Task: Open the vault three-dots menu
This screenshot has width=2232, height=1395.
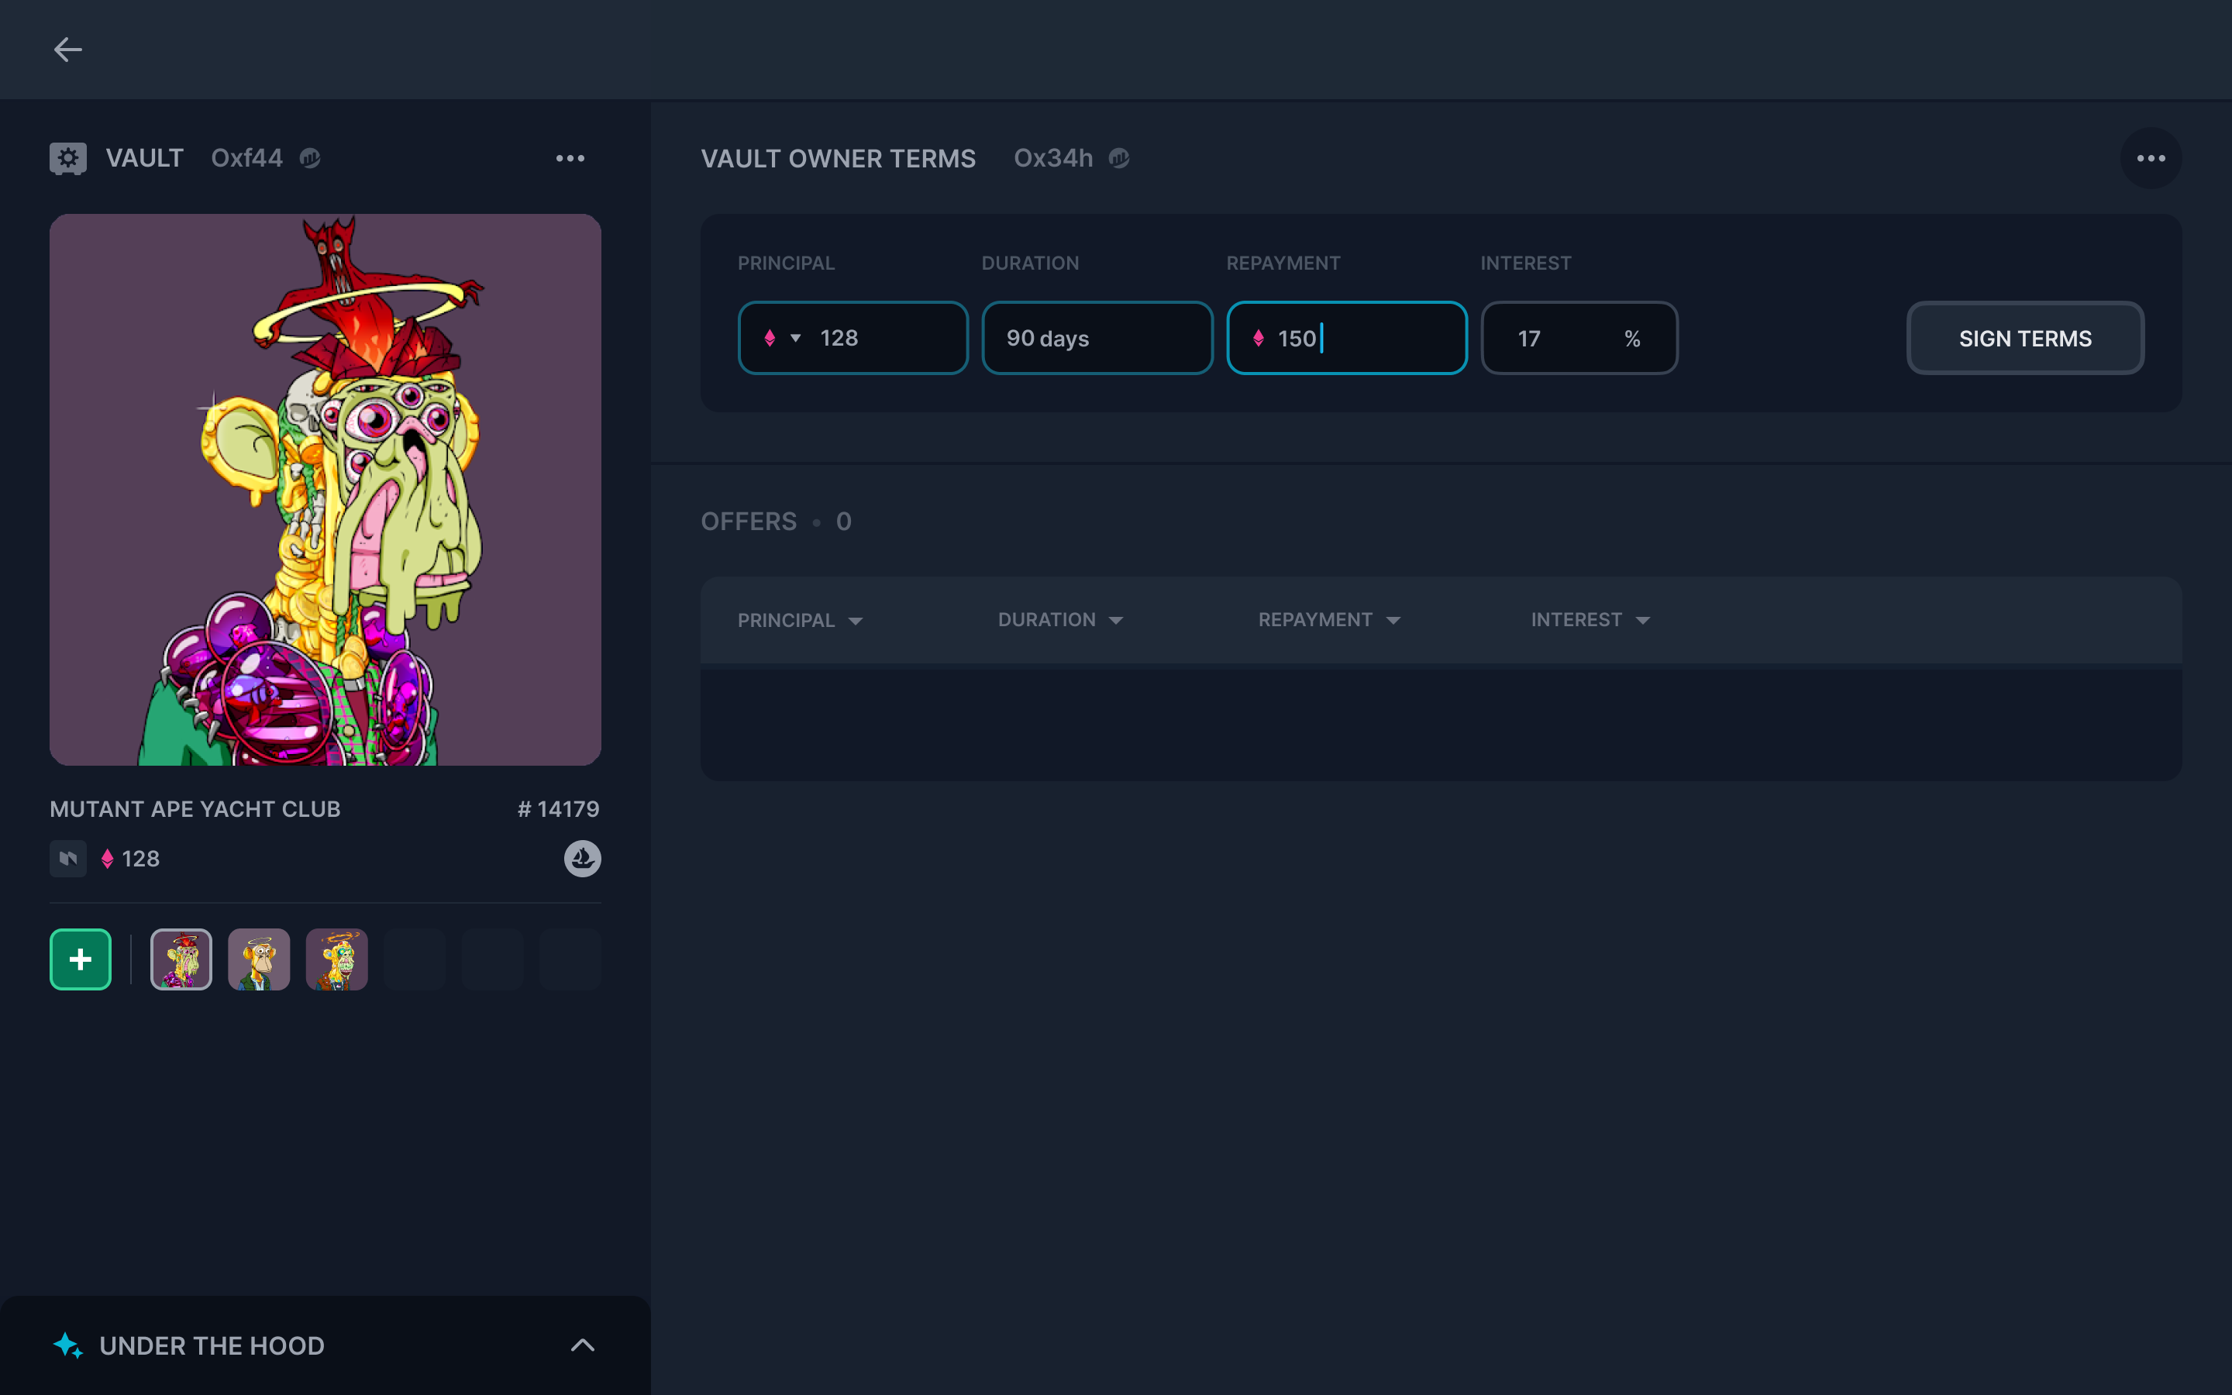Action: pyautogui.click(x=570, y=158)
